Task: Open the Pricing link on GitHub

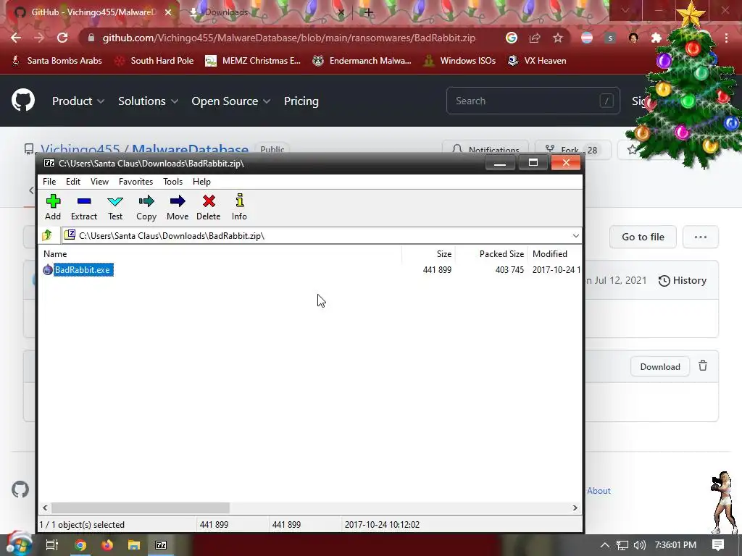Action: pos(301,101)
